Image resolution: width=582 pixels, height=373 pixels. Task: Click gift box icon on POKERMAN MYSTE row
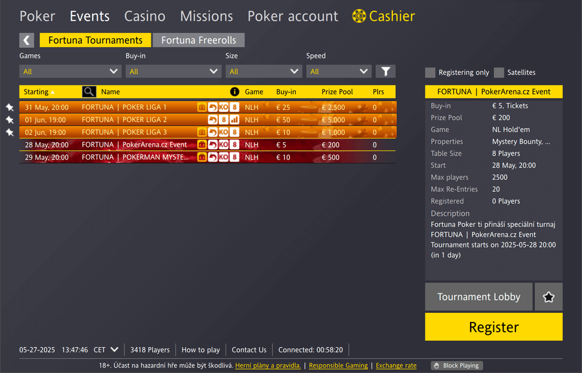[x=202, y=157]
